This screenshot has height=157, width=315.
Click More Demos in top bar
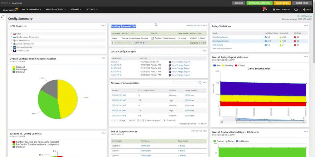point(17,3)
